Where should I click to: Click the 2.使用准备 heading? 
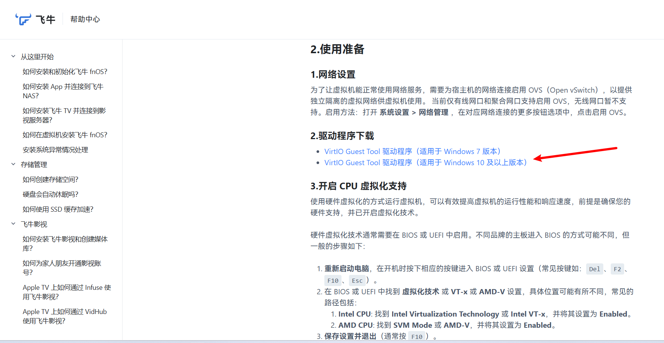click(x=337, y=49)
